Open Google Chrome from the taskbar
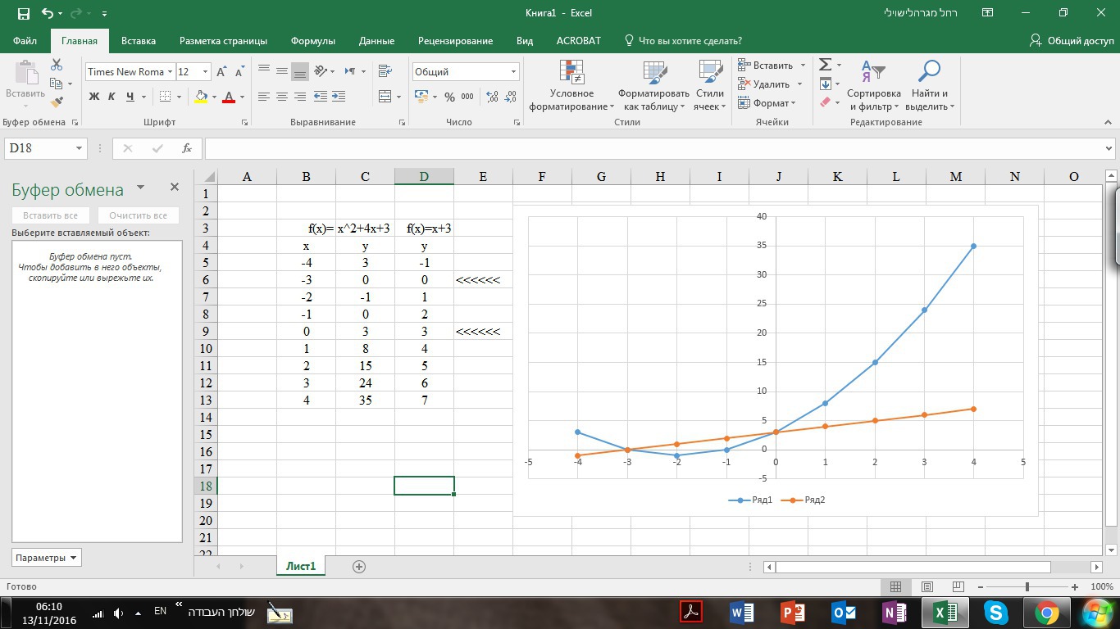Viewport: 1120px width, 629px height. coord(1047,613)
